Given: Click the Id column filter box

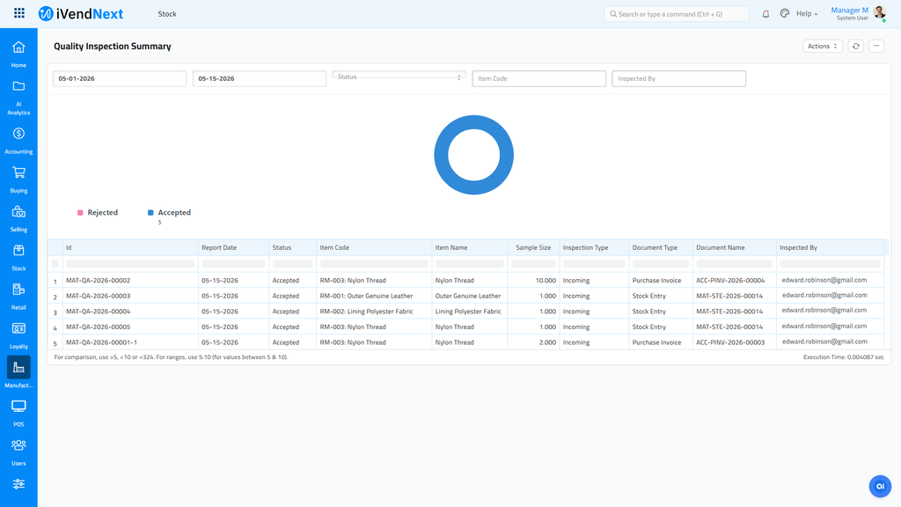Looking at the screenshot, I should tap(130, 264).
